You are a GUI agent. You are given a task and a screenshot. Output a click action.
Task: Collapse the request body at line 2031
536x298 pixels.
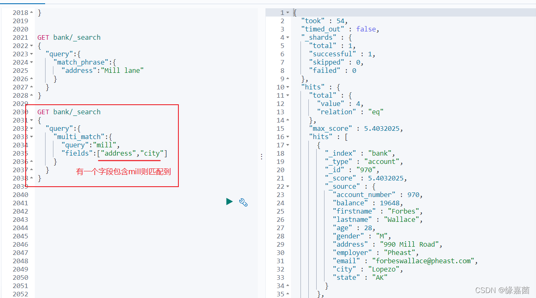[32, 120]
